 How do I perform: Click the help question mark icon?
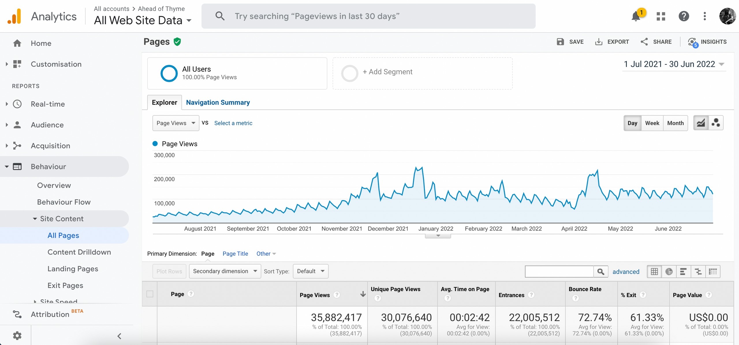click(684, 16)
